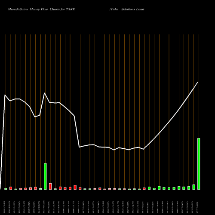Click the white line's final endpoint at top right

tap(198, 82)
